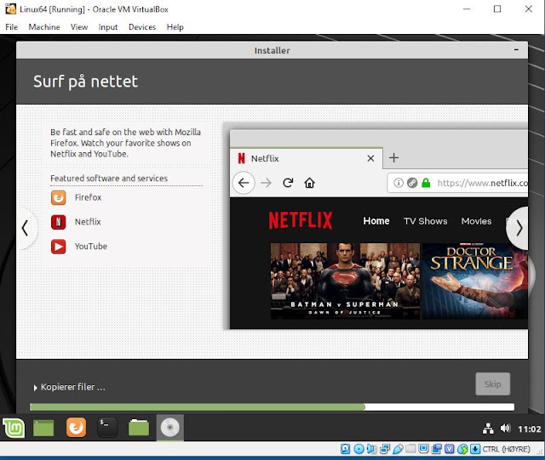The height and width of the screenshot is (460, 545).
Task: Open the network applet in Mint tray
Action: click(x=488, y=429)
